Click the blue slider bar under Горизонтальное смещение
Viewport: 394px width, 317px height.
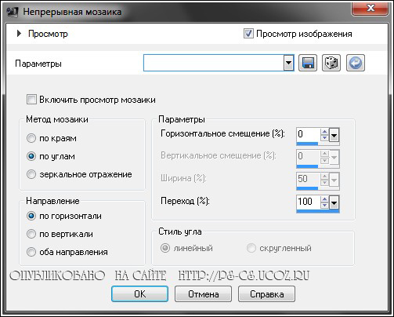[307, 144]
